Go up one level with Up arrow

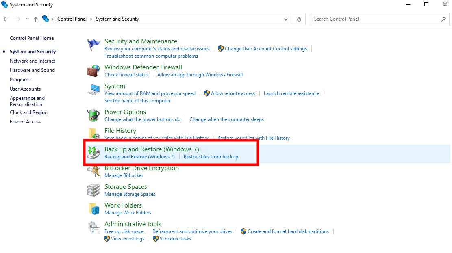[36, 19]
